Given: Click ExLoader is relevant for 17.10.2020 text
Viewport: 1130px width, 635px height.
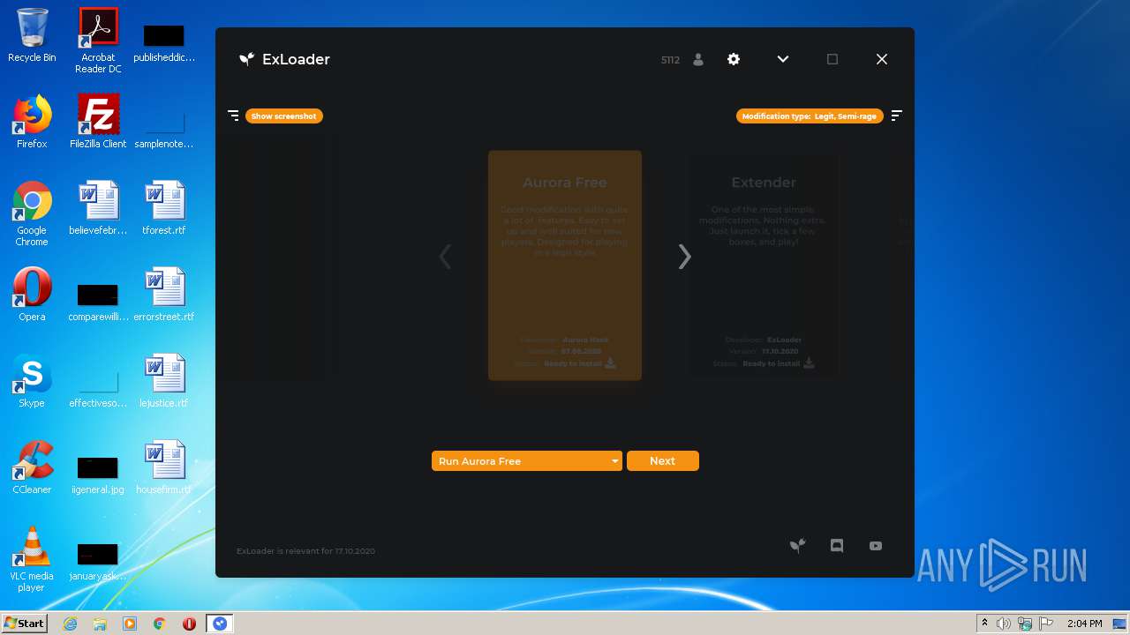Looking at the screenshot, I should pyautogui.click(x=305, y=551).
